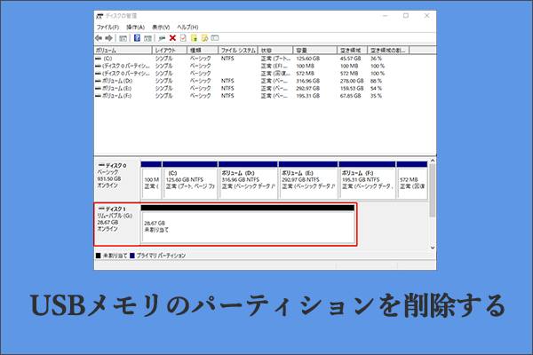Sort by the ファイル システム column header
The image size is (533, 355).
(238, 51)
